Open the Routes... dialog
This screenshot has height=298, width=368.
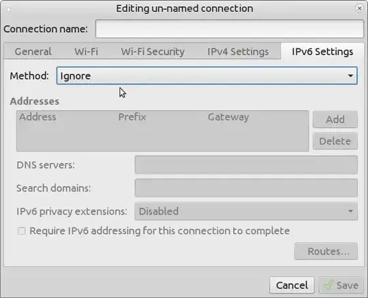tap(326, 251)
